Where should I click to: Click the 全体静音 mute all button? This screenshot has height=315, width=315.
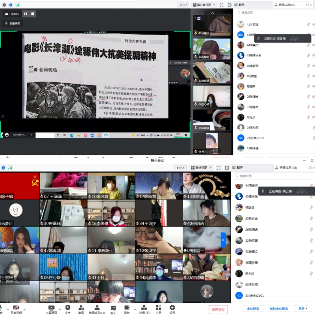253,309
